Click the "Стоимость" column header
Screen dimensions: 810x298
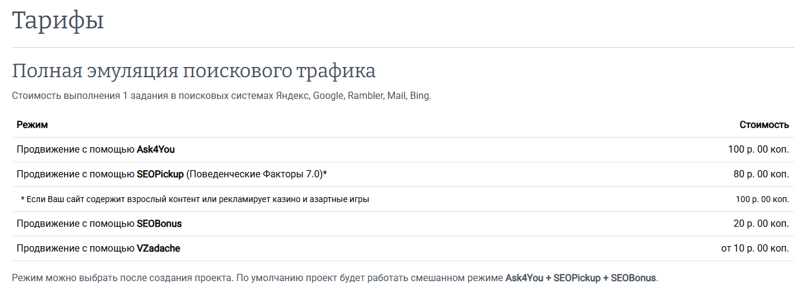pyautogui.click(x=764, y=125)
